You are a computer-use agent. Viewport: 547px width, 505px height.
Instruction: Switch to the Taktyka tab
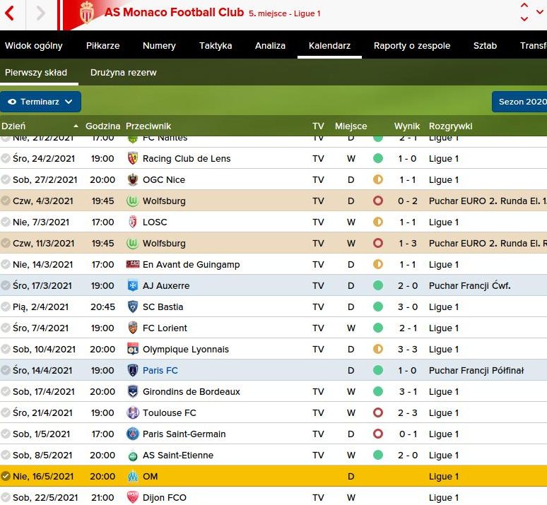[x=216, y=45]
